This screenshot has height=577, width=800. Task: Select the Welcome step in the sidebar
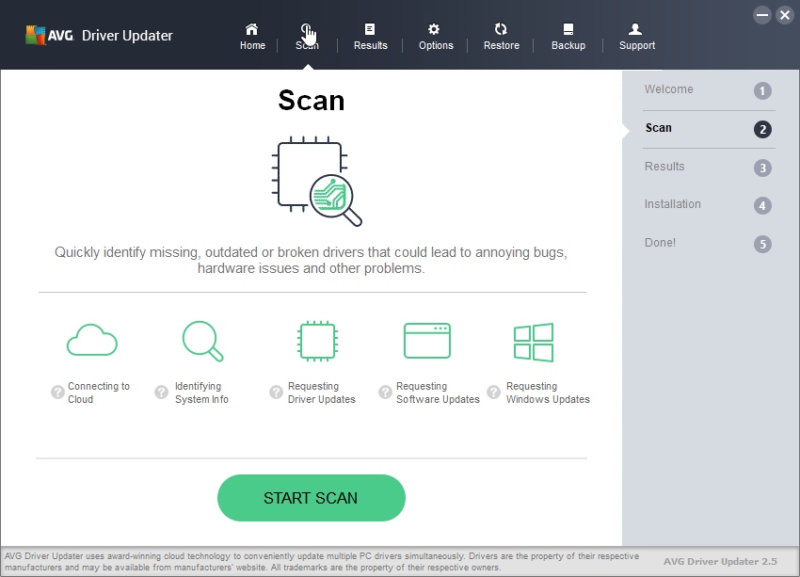click(708, 90)
